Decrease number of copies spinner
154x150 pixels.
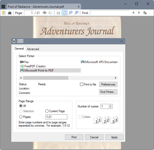point(110,107)
